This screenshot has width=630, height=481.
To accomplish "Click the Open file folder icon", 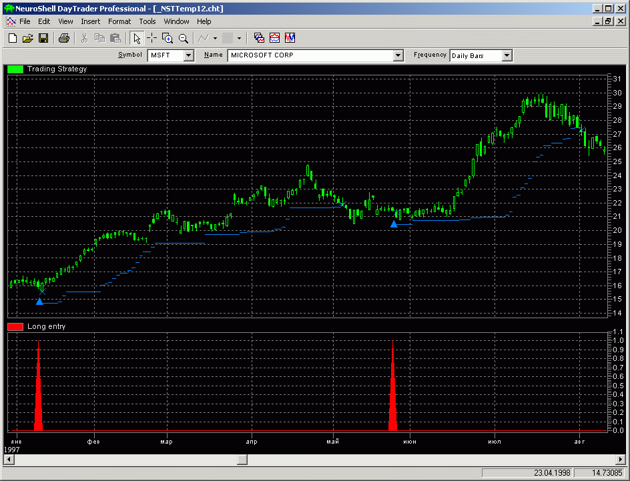I will click(x=27, y=38).
